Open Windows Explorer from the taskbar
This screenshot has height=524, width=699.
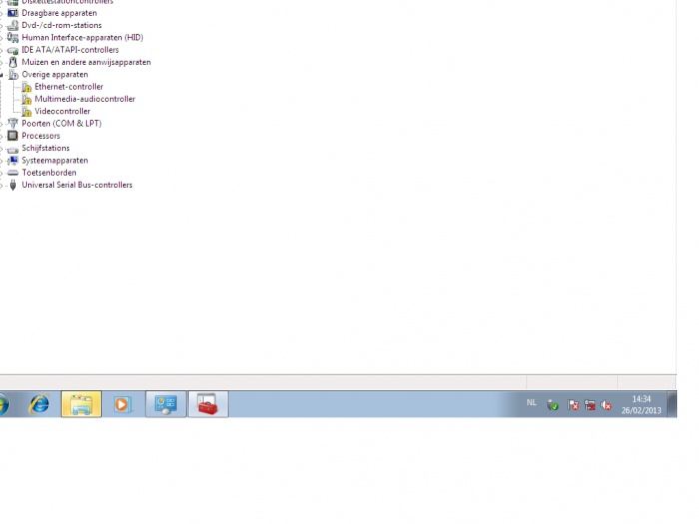(x=81, y=404)
